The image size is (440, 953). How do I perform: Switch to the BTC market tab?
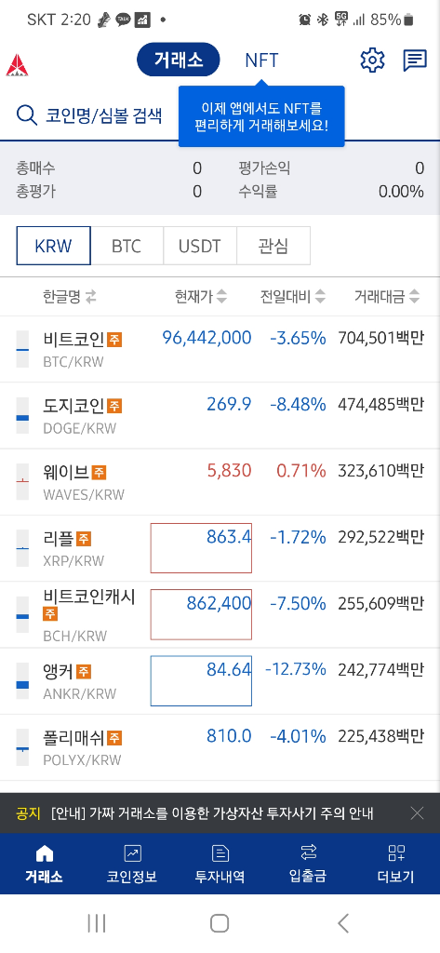(x=127, y=246)
